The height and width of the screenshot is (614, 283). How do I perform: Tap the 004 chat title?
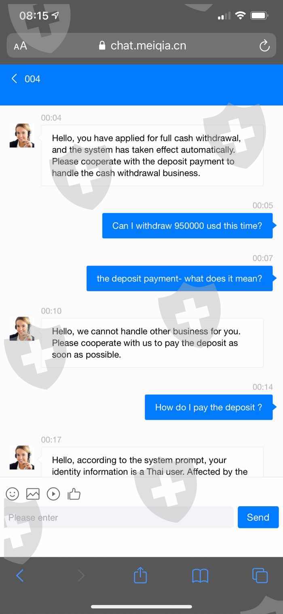(x=32, y=79)
